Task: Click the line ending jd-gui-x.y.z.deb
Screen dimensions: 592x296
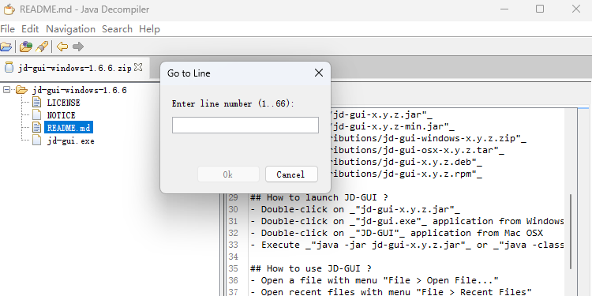Action: click(407, 163)
